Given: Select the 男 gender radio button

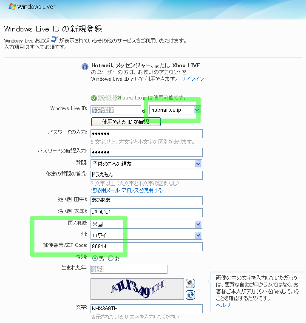Looking at the screenshot, I should [95, 258].
